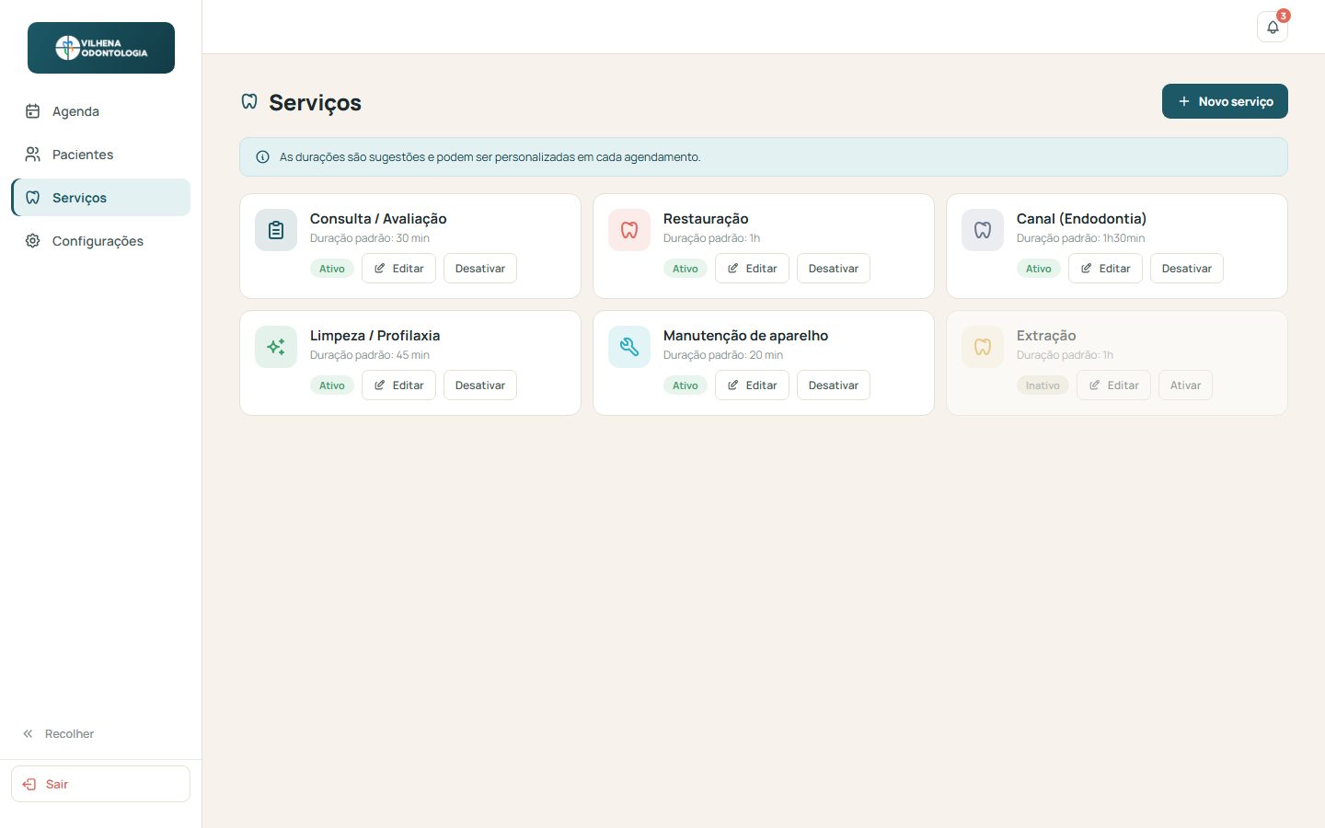Click the faded tooth icon on Extração
1325x828 pixels.
983,347
